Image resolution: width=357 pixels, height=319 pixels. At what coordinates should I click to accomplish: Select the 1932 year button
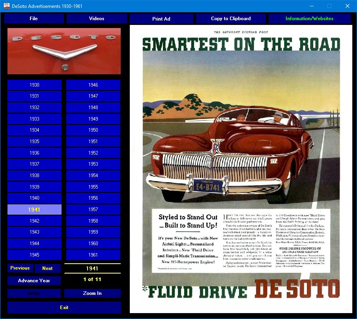click(x=34, y=108)
